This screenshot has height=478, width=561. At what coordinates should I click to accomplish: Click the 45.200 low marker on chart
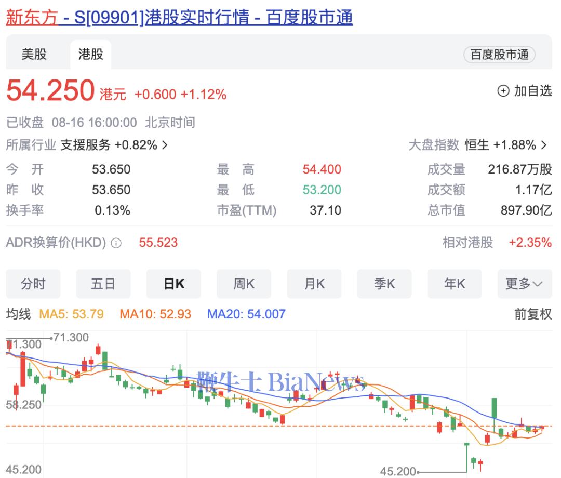[x=398, y=472]
